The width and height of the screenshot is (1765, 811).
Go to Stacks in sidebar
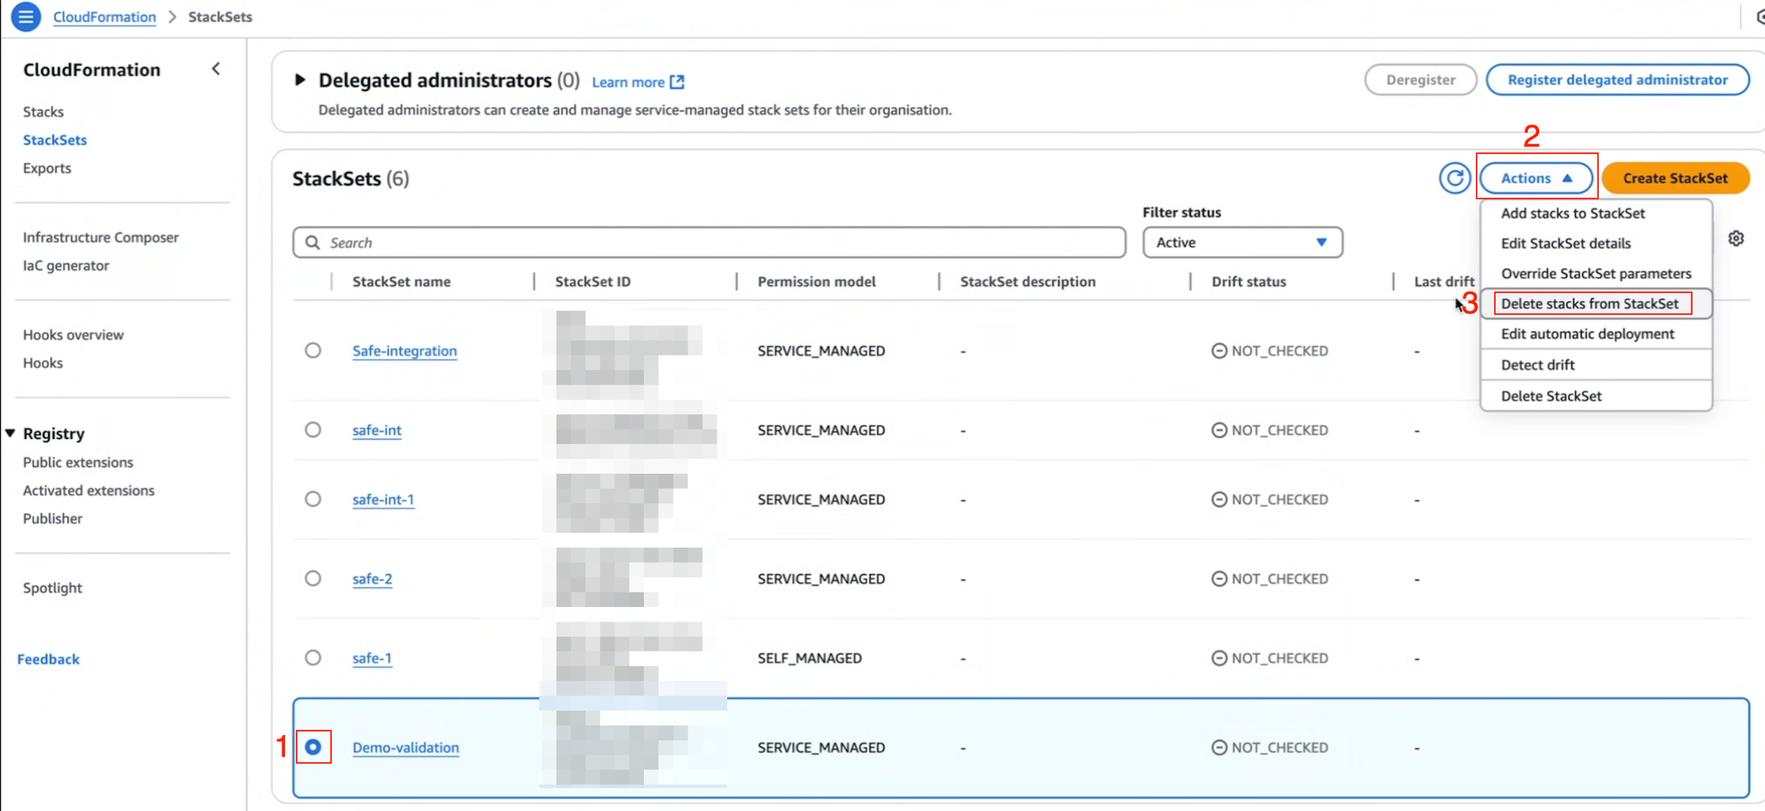pyautogui.click(x=43, y=112)
